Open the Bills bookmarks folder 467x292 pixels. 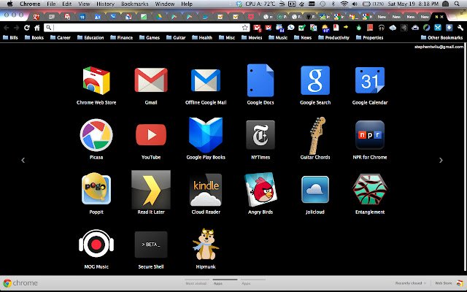(x=10, y=37)
